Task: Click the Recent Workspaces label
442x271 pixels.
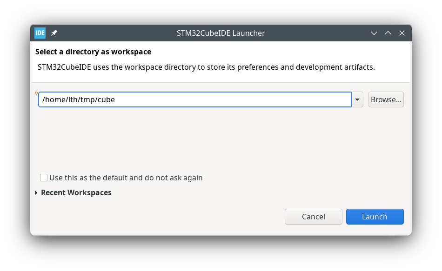Action: click(76, 192)
